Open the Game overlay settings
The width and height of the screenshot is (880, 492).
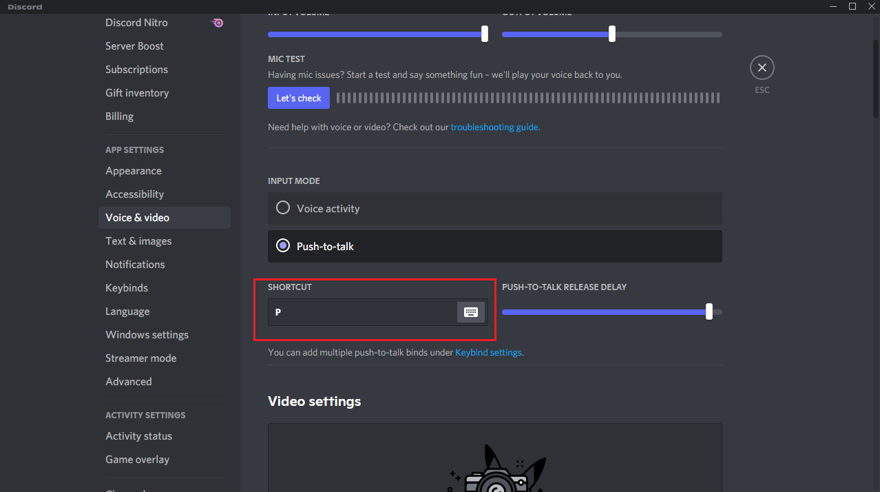tap(137, 459)
